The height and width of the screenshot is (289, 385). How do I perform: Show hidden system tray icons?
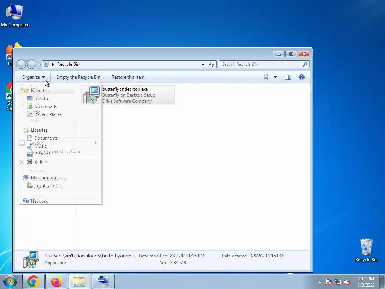point(320,282)
